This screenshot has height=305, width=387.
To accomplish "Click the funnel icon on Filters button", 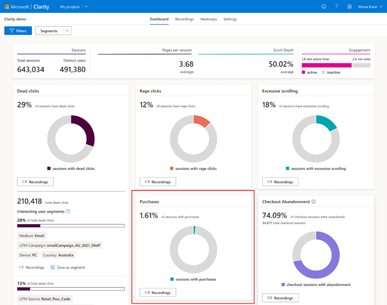I will [12, 31].
